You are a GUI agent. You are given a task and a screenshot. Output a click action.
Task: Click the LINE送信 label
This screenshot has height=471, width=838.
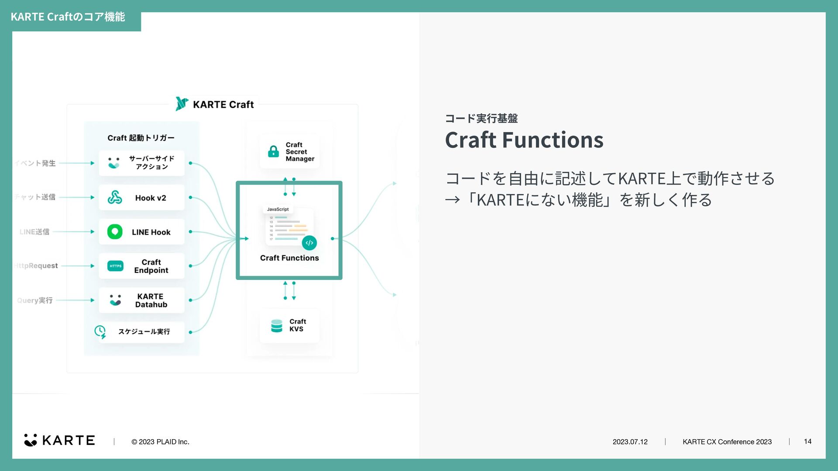click(x=34, y=232)
